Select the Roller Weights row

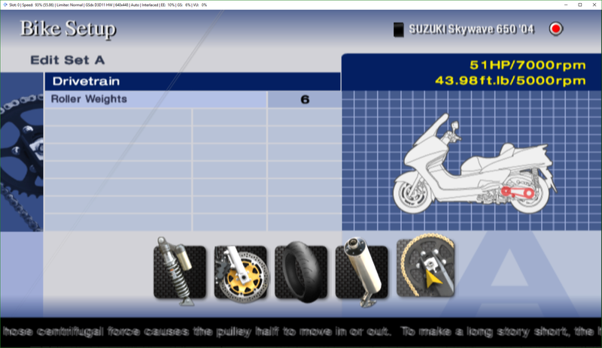(x=193, y=99)
